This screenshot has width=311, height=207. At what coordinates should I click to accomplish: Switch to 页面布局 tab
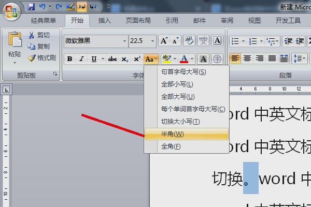pos(138,20)
